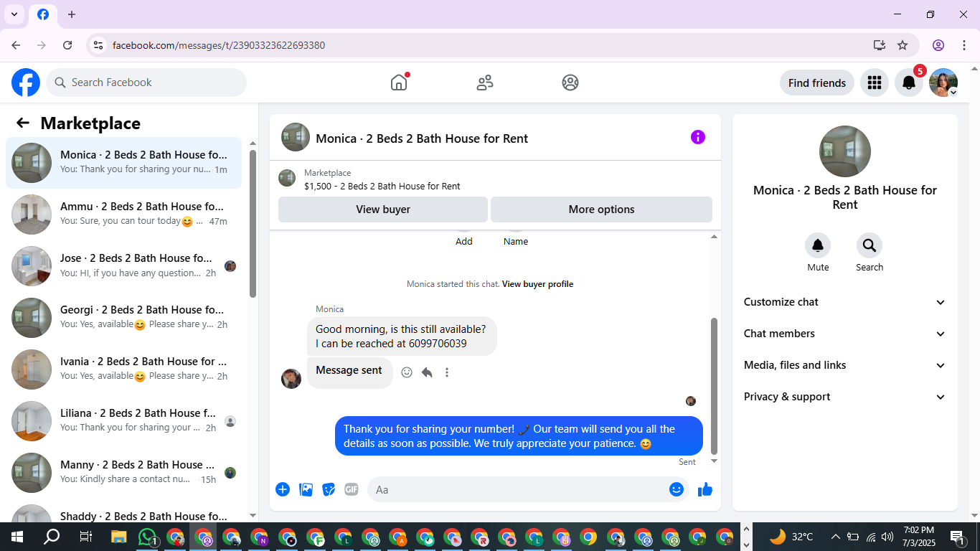Open the $1,500 Marketplace listing link
The height and width of the screenshot is (551, 980).
(x=382, y=186)
